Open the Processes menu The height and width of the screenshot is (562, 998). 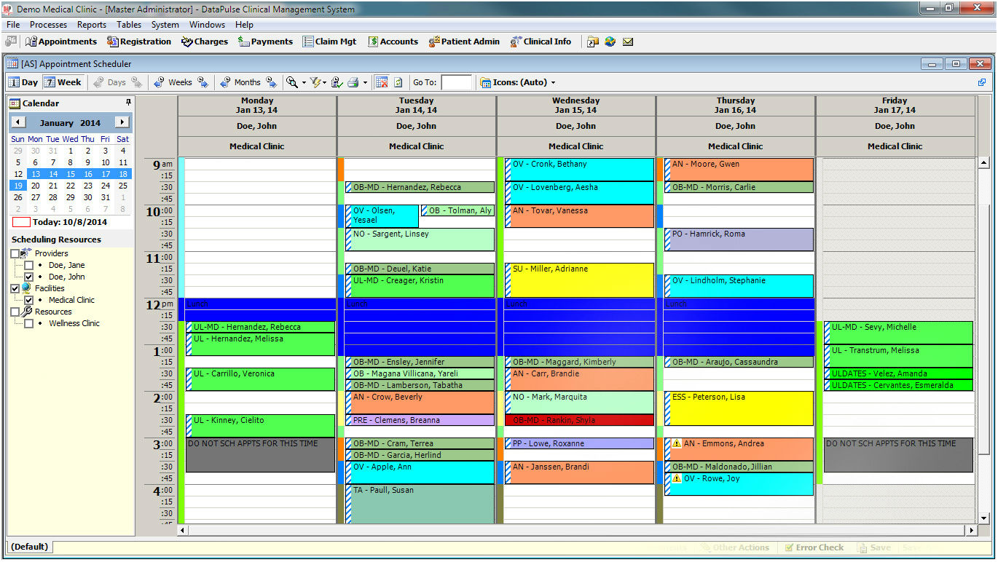point(48,24)
